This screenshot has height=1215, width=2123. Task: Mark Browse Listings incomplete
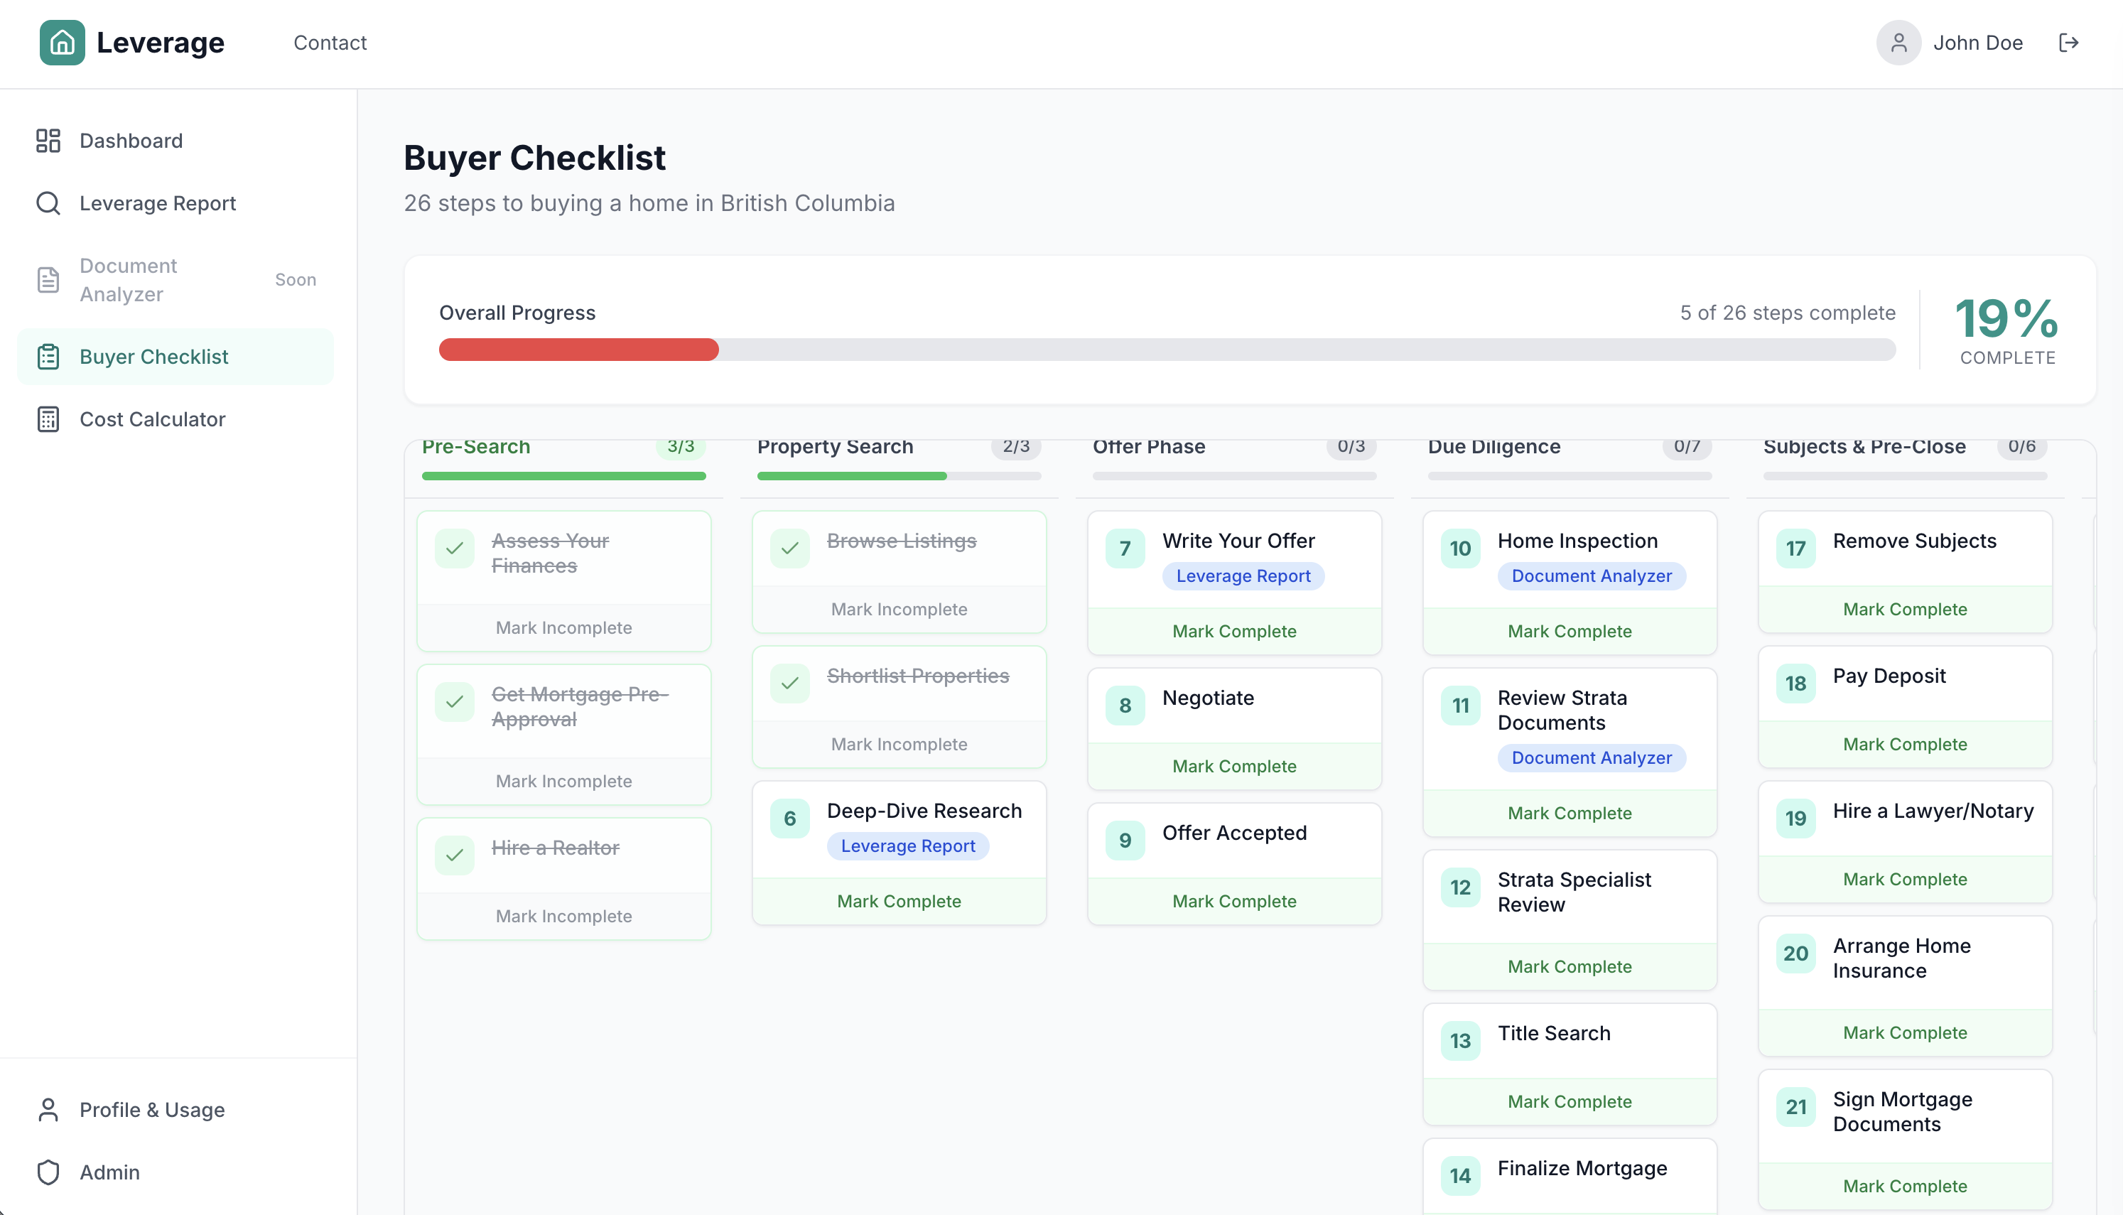click(900, 609)
